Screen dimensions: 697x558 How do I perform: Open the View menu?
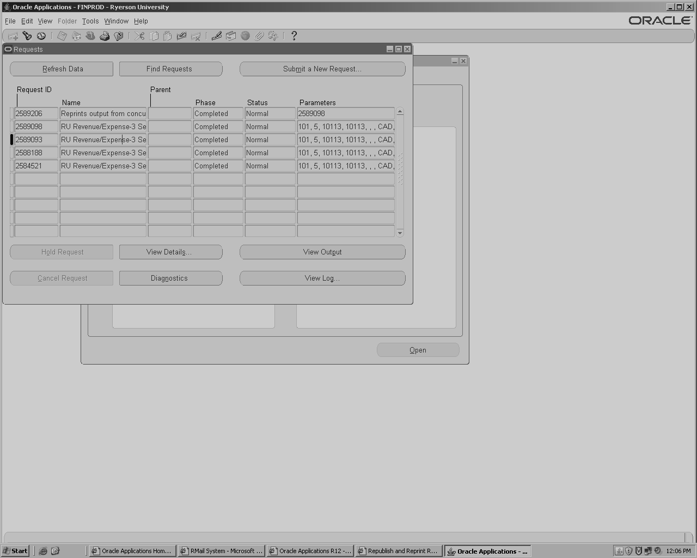click(45, 21)
